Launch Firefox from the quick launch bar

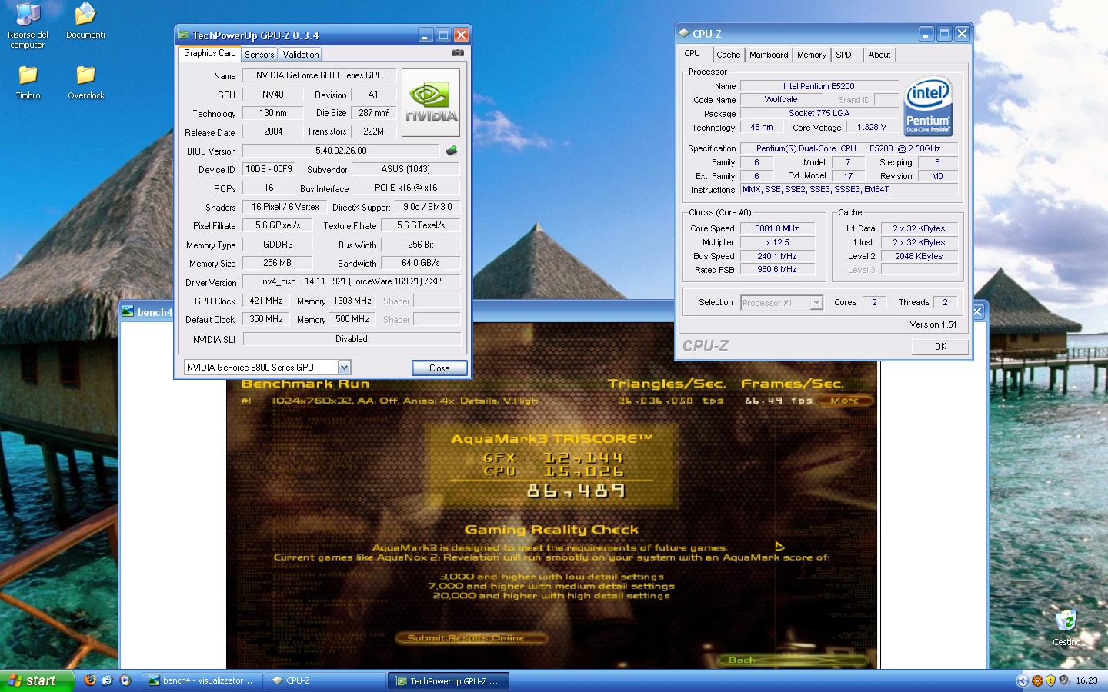click(x=90, y=680)
